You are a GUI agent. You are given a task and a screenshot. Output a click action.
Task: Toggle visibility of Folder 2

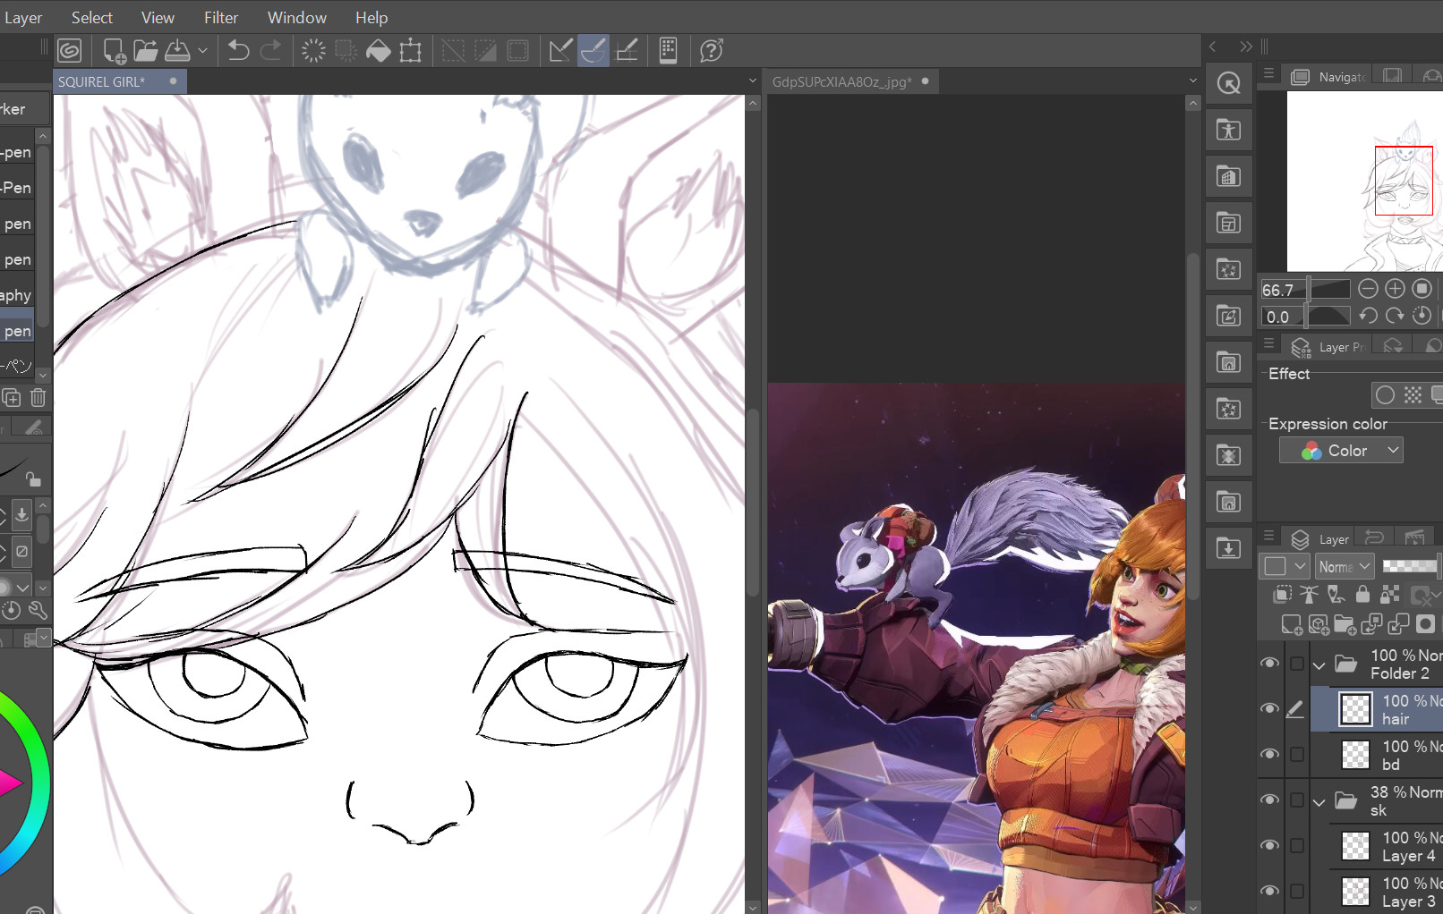(x=1269, y=663)
